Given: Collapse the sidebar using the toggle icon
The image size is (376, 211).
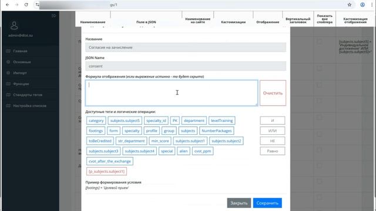Looking at the screenshot, I should click(53, 16).
